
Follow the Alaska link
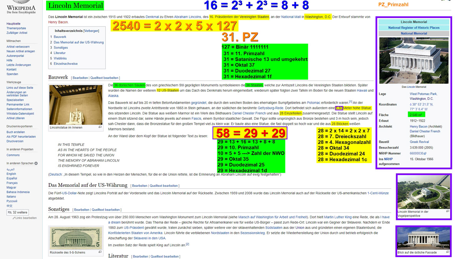(113, 96)
